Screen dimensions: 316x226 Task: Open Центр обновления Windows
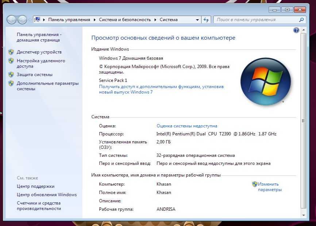coord(47,195)
